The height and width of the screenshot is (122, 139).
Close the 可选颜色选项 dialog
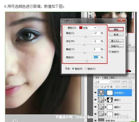click(x=121, y=20)
